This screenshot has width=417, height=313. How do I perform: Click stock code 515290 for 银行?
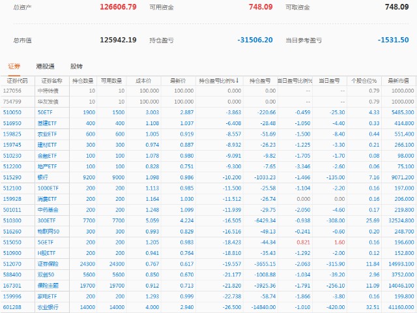coord(12,177)
